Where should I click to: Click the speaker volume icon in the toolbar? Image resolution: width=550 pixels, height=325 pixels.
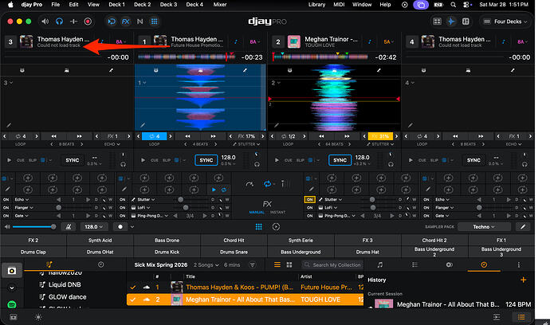point(45,22)
